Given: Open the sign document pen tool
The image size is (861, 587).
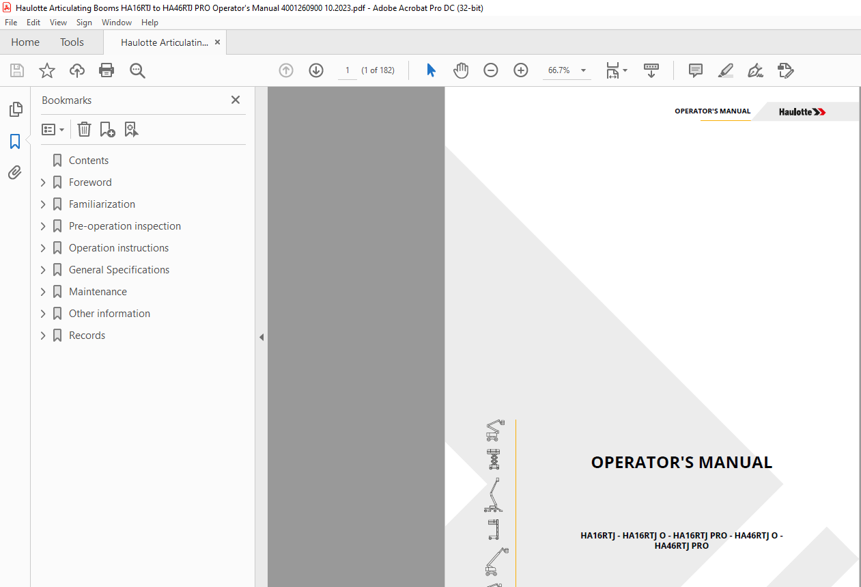Looking at the screenshot, I should [x=755, y=70].
